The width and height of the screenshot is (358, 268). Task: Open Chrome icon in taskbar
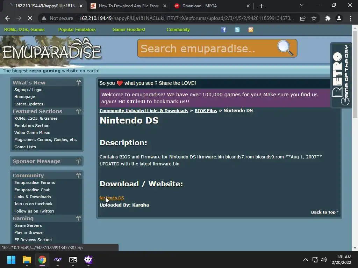point(42,260)
